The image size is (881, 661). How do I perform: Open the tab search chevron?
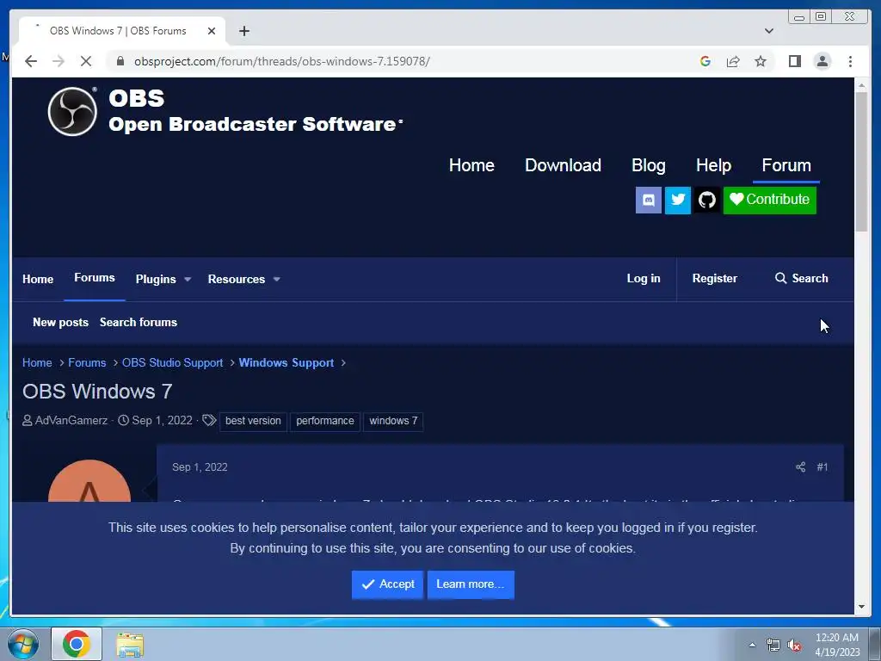[x=769, y=31]
